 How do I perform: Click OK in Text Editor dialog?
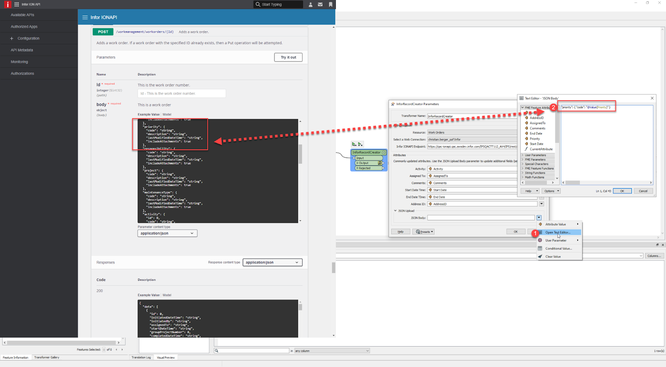pos(622,191)
